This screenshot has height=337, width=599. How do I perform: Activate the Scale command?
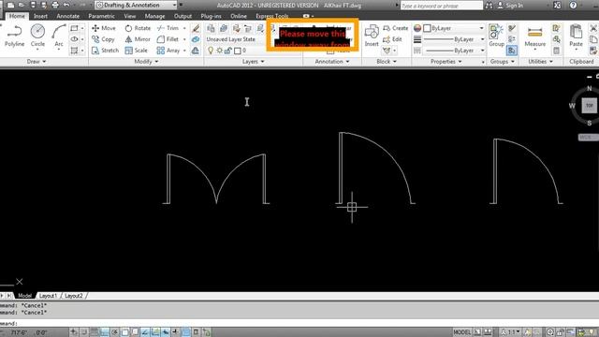(x=136, y=51)
